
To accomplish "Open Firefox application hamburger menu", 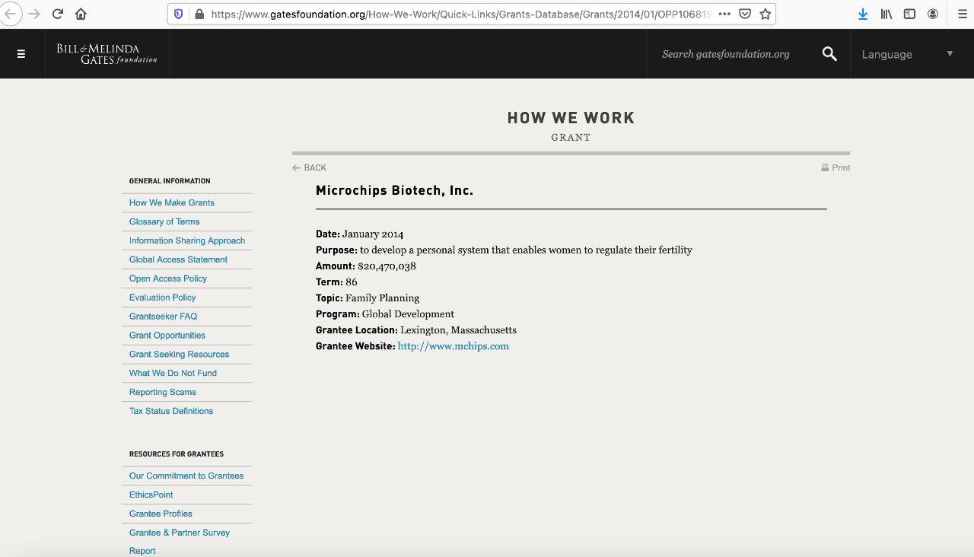I will (963, 14).
